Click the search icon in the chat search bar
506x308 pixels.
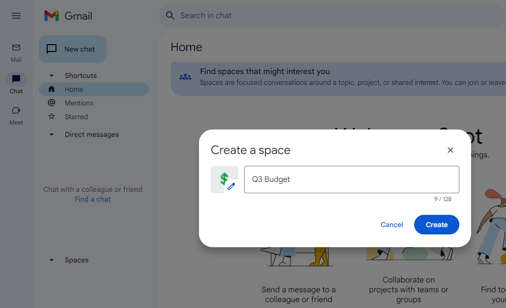tap(169, 15)
